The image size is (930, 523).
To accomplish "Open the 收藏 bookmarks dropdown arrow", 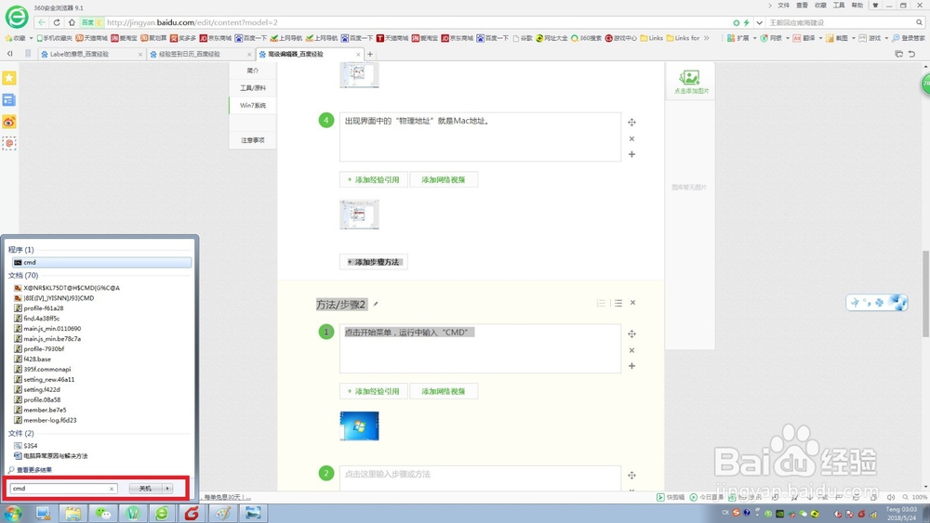I will pyautogui.click(x=31, y=38).
